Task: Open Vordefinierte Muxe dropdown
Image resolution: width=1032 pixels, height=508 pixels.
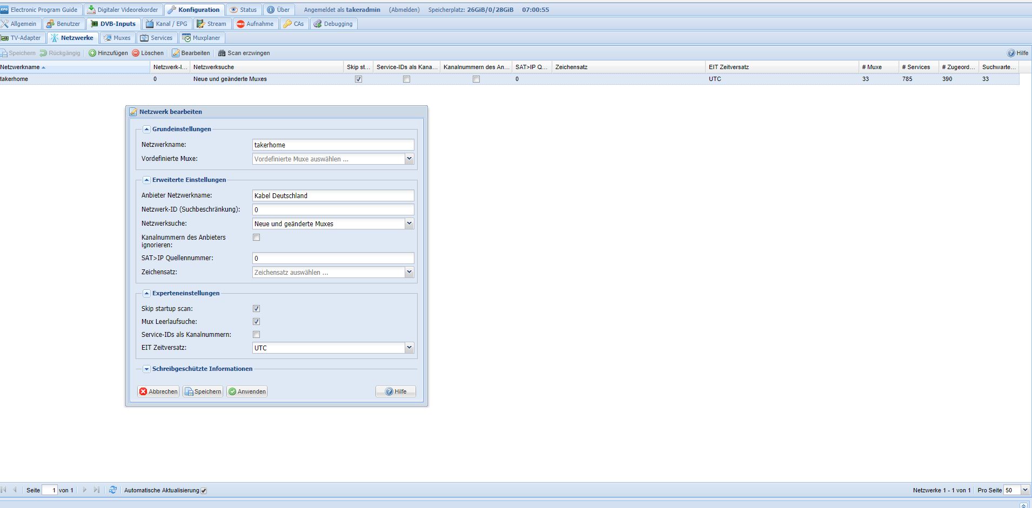Action: [409, 159]
